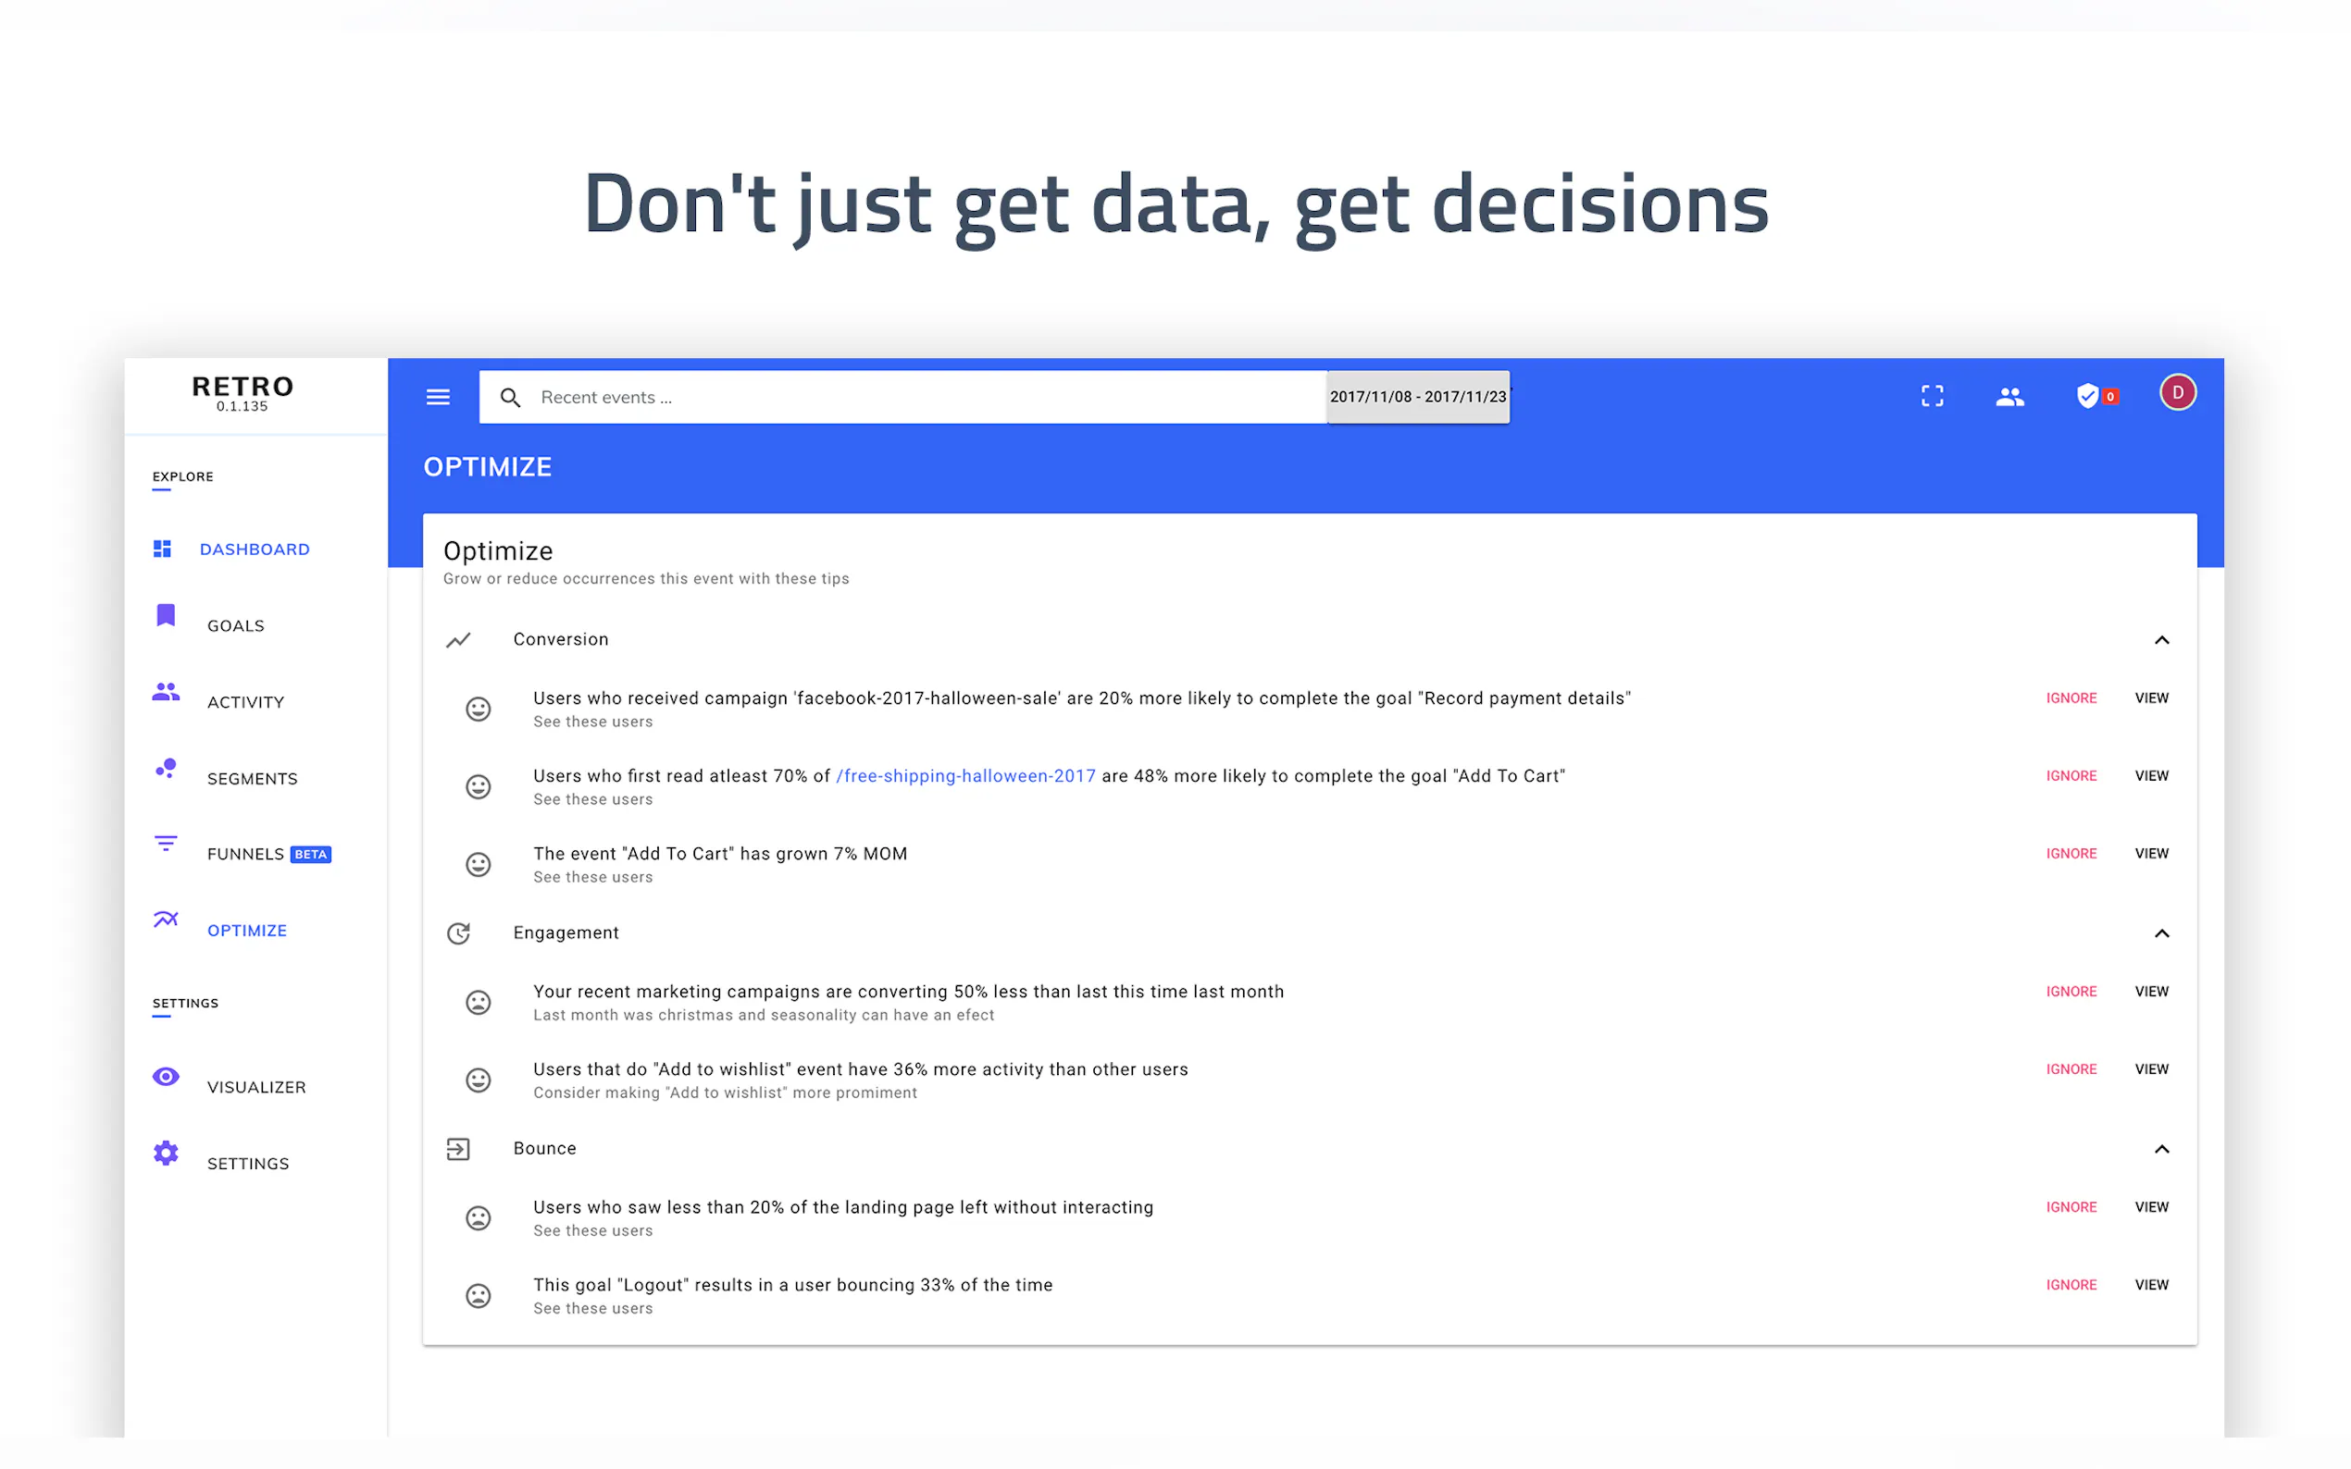
Task: Click the Settings gear icon in sidebar
Action: 167,1154
